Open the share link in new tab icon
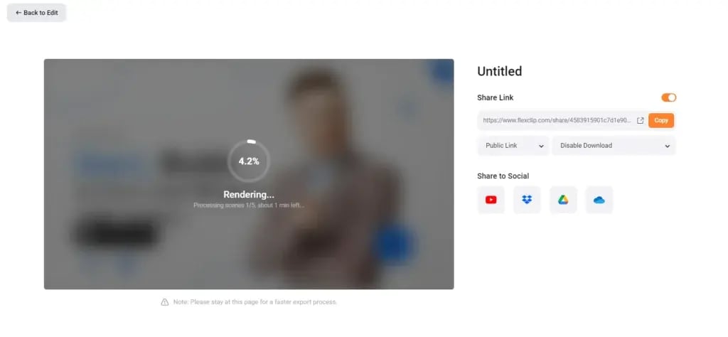This screenshot has width=728, height=337. click(x=641, y=120)
